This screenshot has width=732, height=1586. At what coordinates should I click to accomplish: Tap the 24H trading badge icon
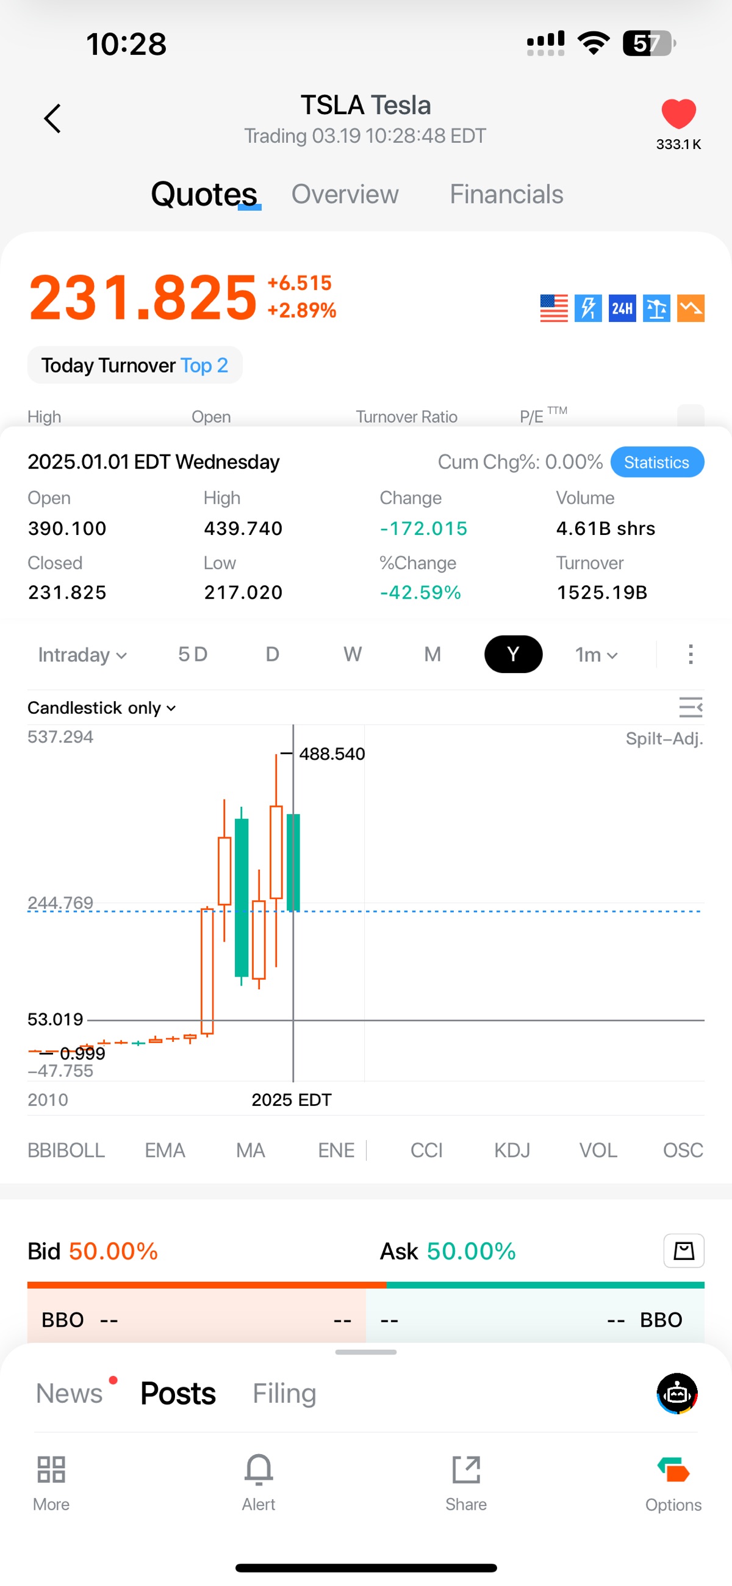(622, 308)
